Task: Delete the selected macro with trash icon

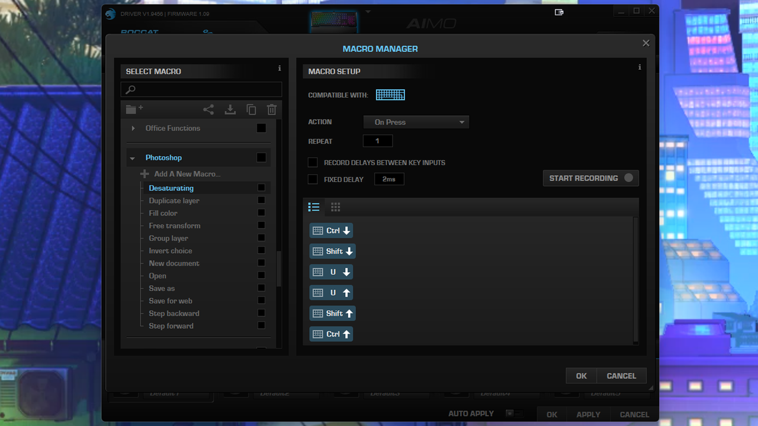Action: (272, 109)
